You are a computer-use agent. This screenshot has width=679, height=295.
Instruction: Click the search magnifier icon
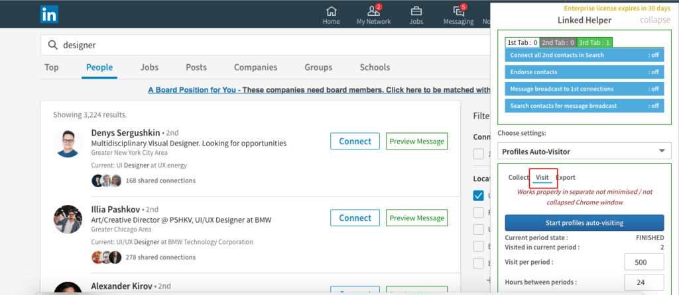pyautogui.click(x=53, y=45)
